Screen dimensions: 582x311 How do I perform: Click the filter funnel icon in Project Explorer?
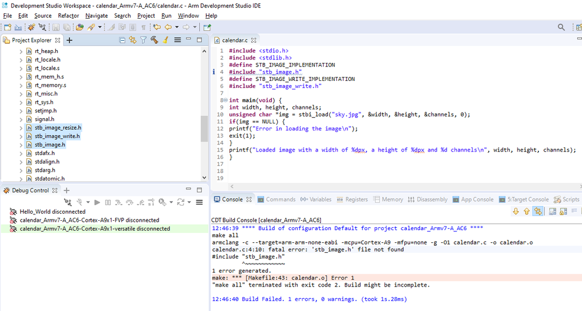143,40
